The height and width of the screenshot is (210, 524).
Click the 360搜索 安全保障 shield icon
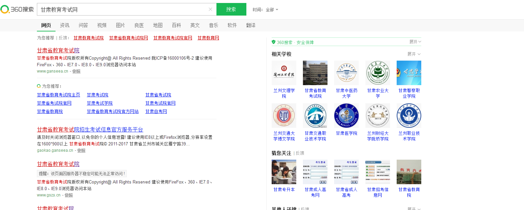(x=274, y=42)
